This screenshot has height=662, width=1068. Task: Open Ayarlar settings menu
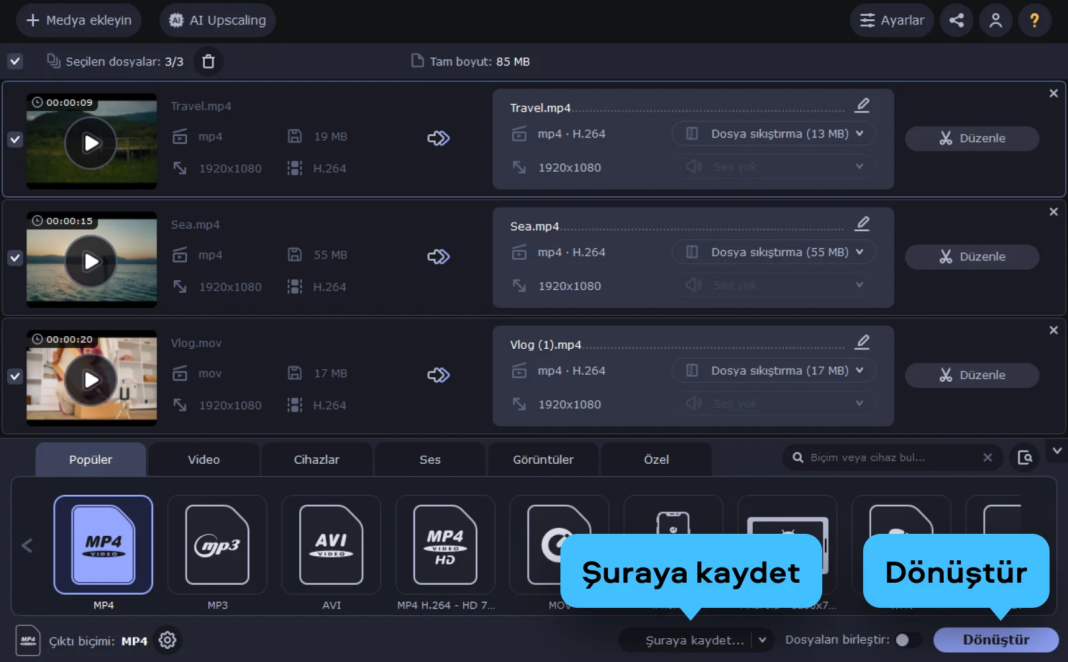(x=892, y=20)
